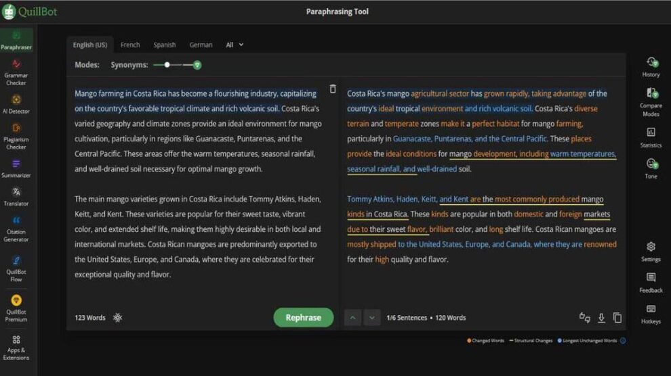Screen dimensions: 671x376
Task: Go to previous sentence with up arrow
Action: 352,318
